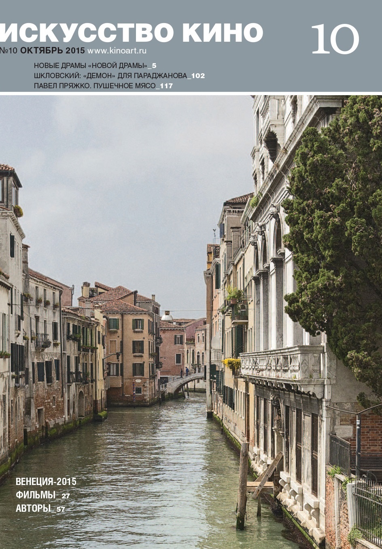
Task: Click the magazine title ИСКУССТВО КИНО
Action: coord(131,32)
